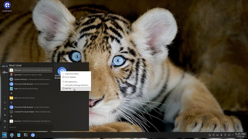Click the power icon in menu sidebar
Screen dimensions: 248x139
pyautogui.click(x=5, y=127)
